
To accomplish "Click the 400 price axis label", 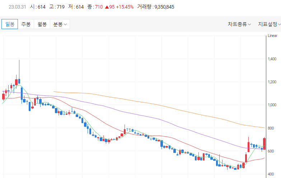I will point(271,174).
